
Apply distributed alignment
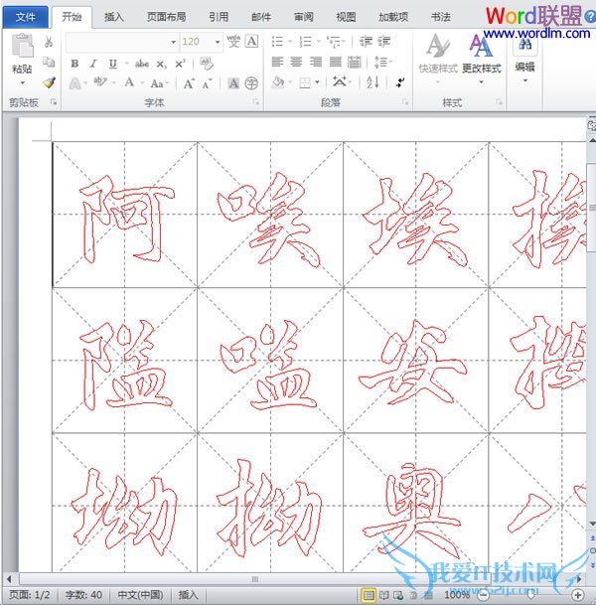[355, 62]
